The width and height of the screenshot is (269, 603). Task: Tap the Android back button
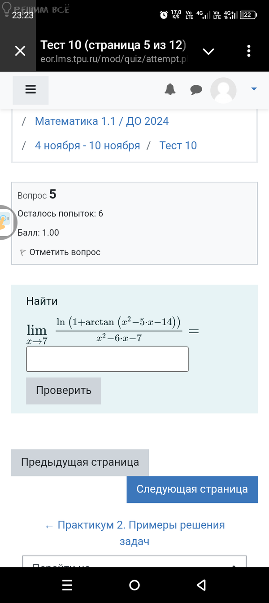[201, 585]
